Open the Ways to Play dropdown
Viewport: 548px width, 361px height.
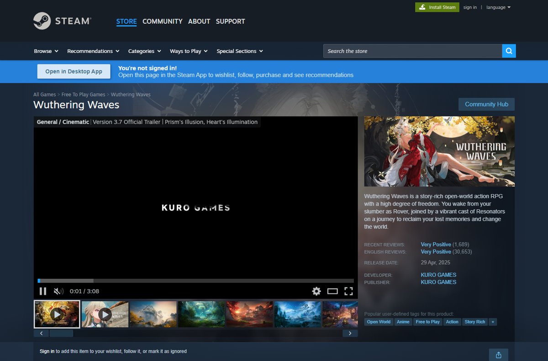(189, 51)
